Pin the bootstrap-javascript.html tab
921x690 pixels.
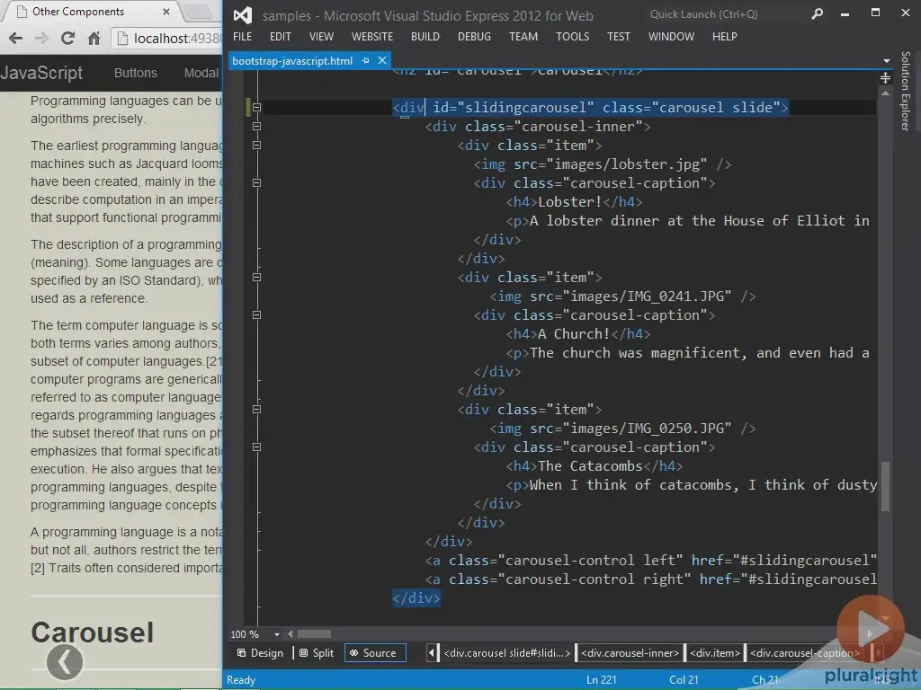365,60
